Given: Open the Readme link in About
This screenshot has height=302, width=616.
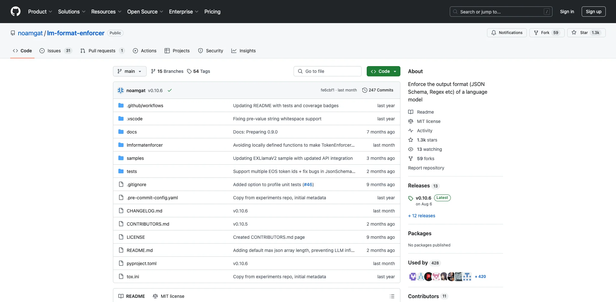Looking at the screenshot, I should (x=421, y=112).
